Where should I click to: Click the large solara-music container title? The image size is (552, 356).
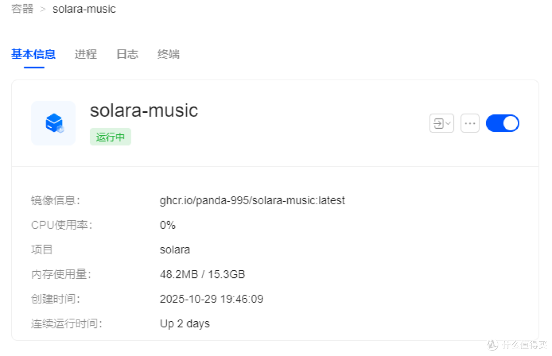[144, 110]
